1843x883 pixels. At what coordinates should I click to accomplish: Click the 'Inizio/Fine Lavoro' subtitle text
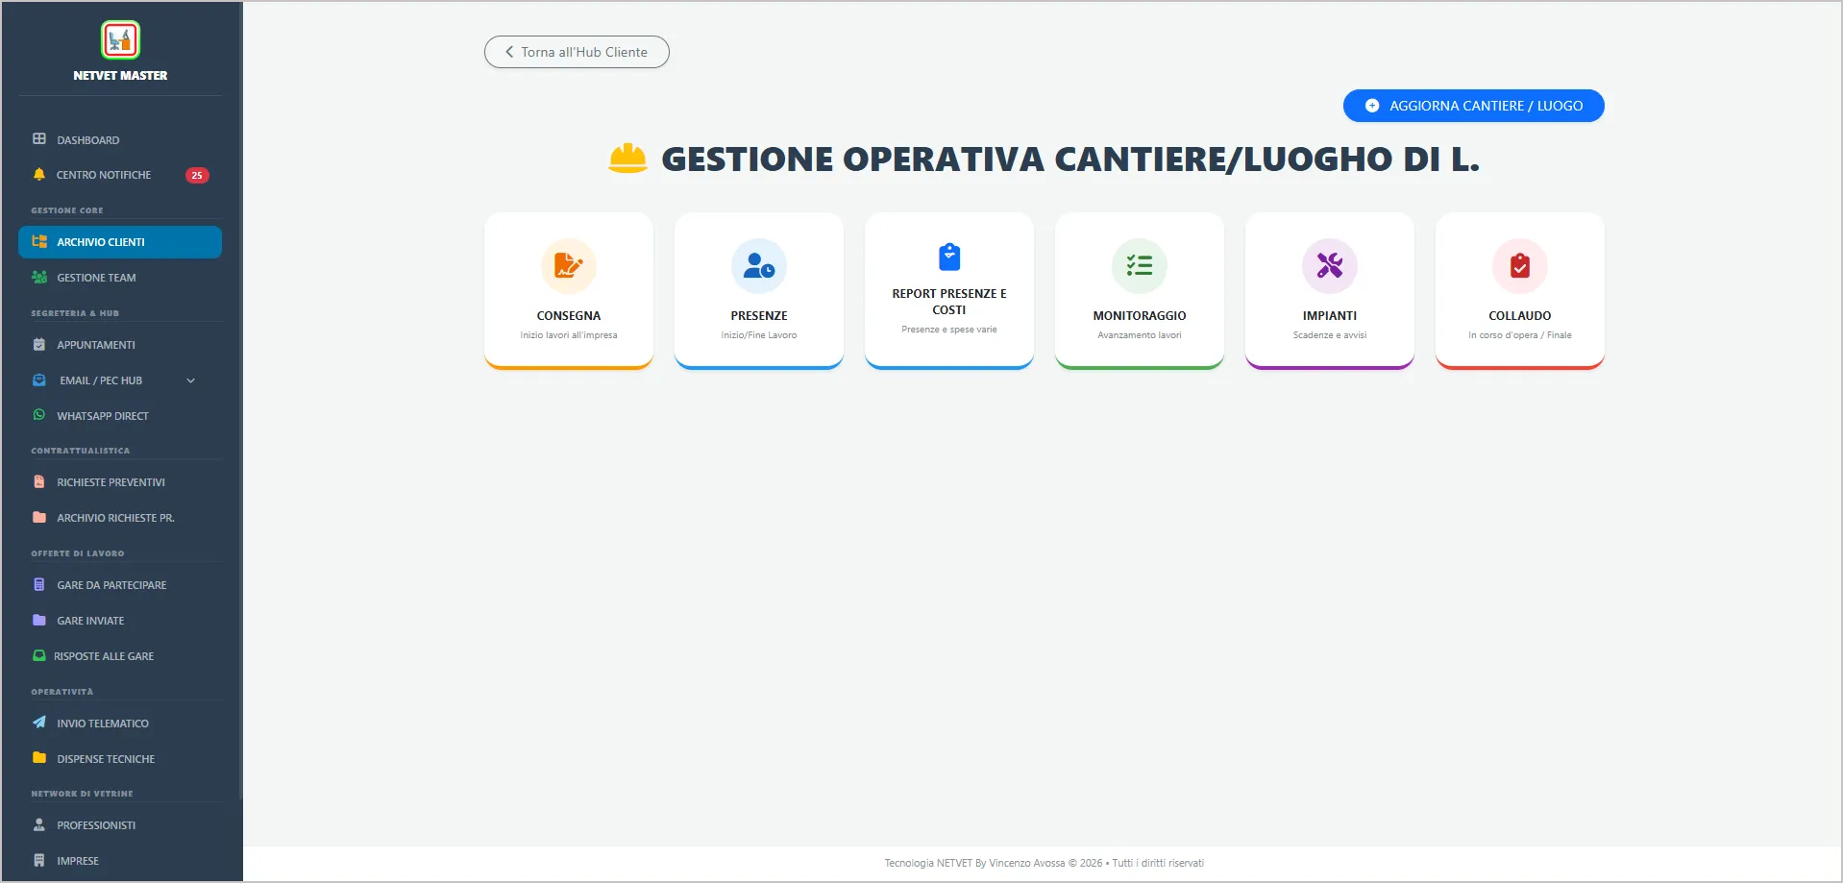point(759,335)
